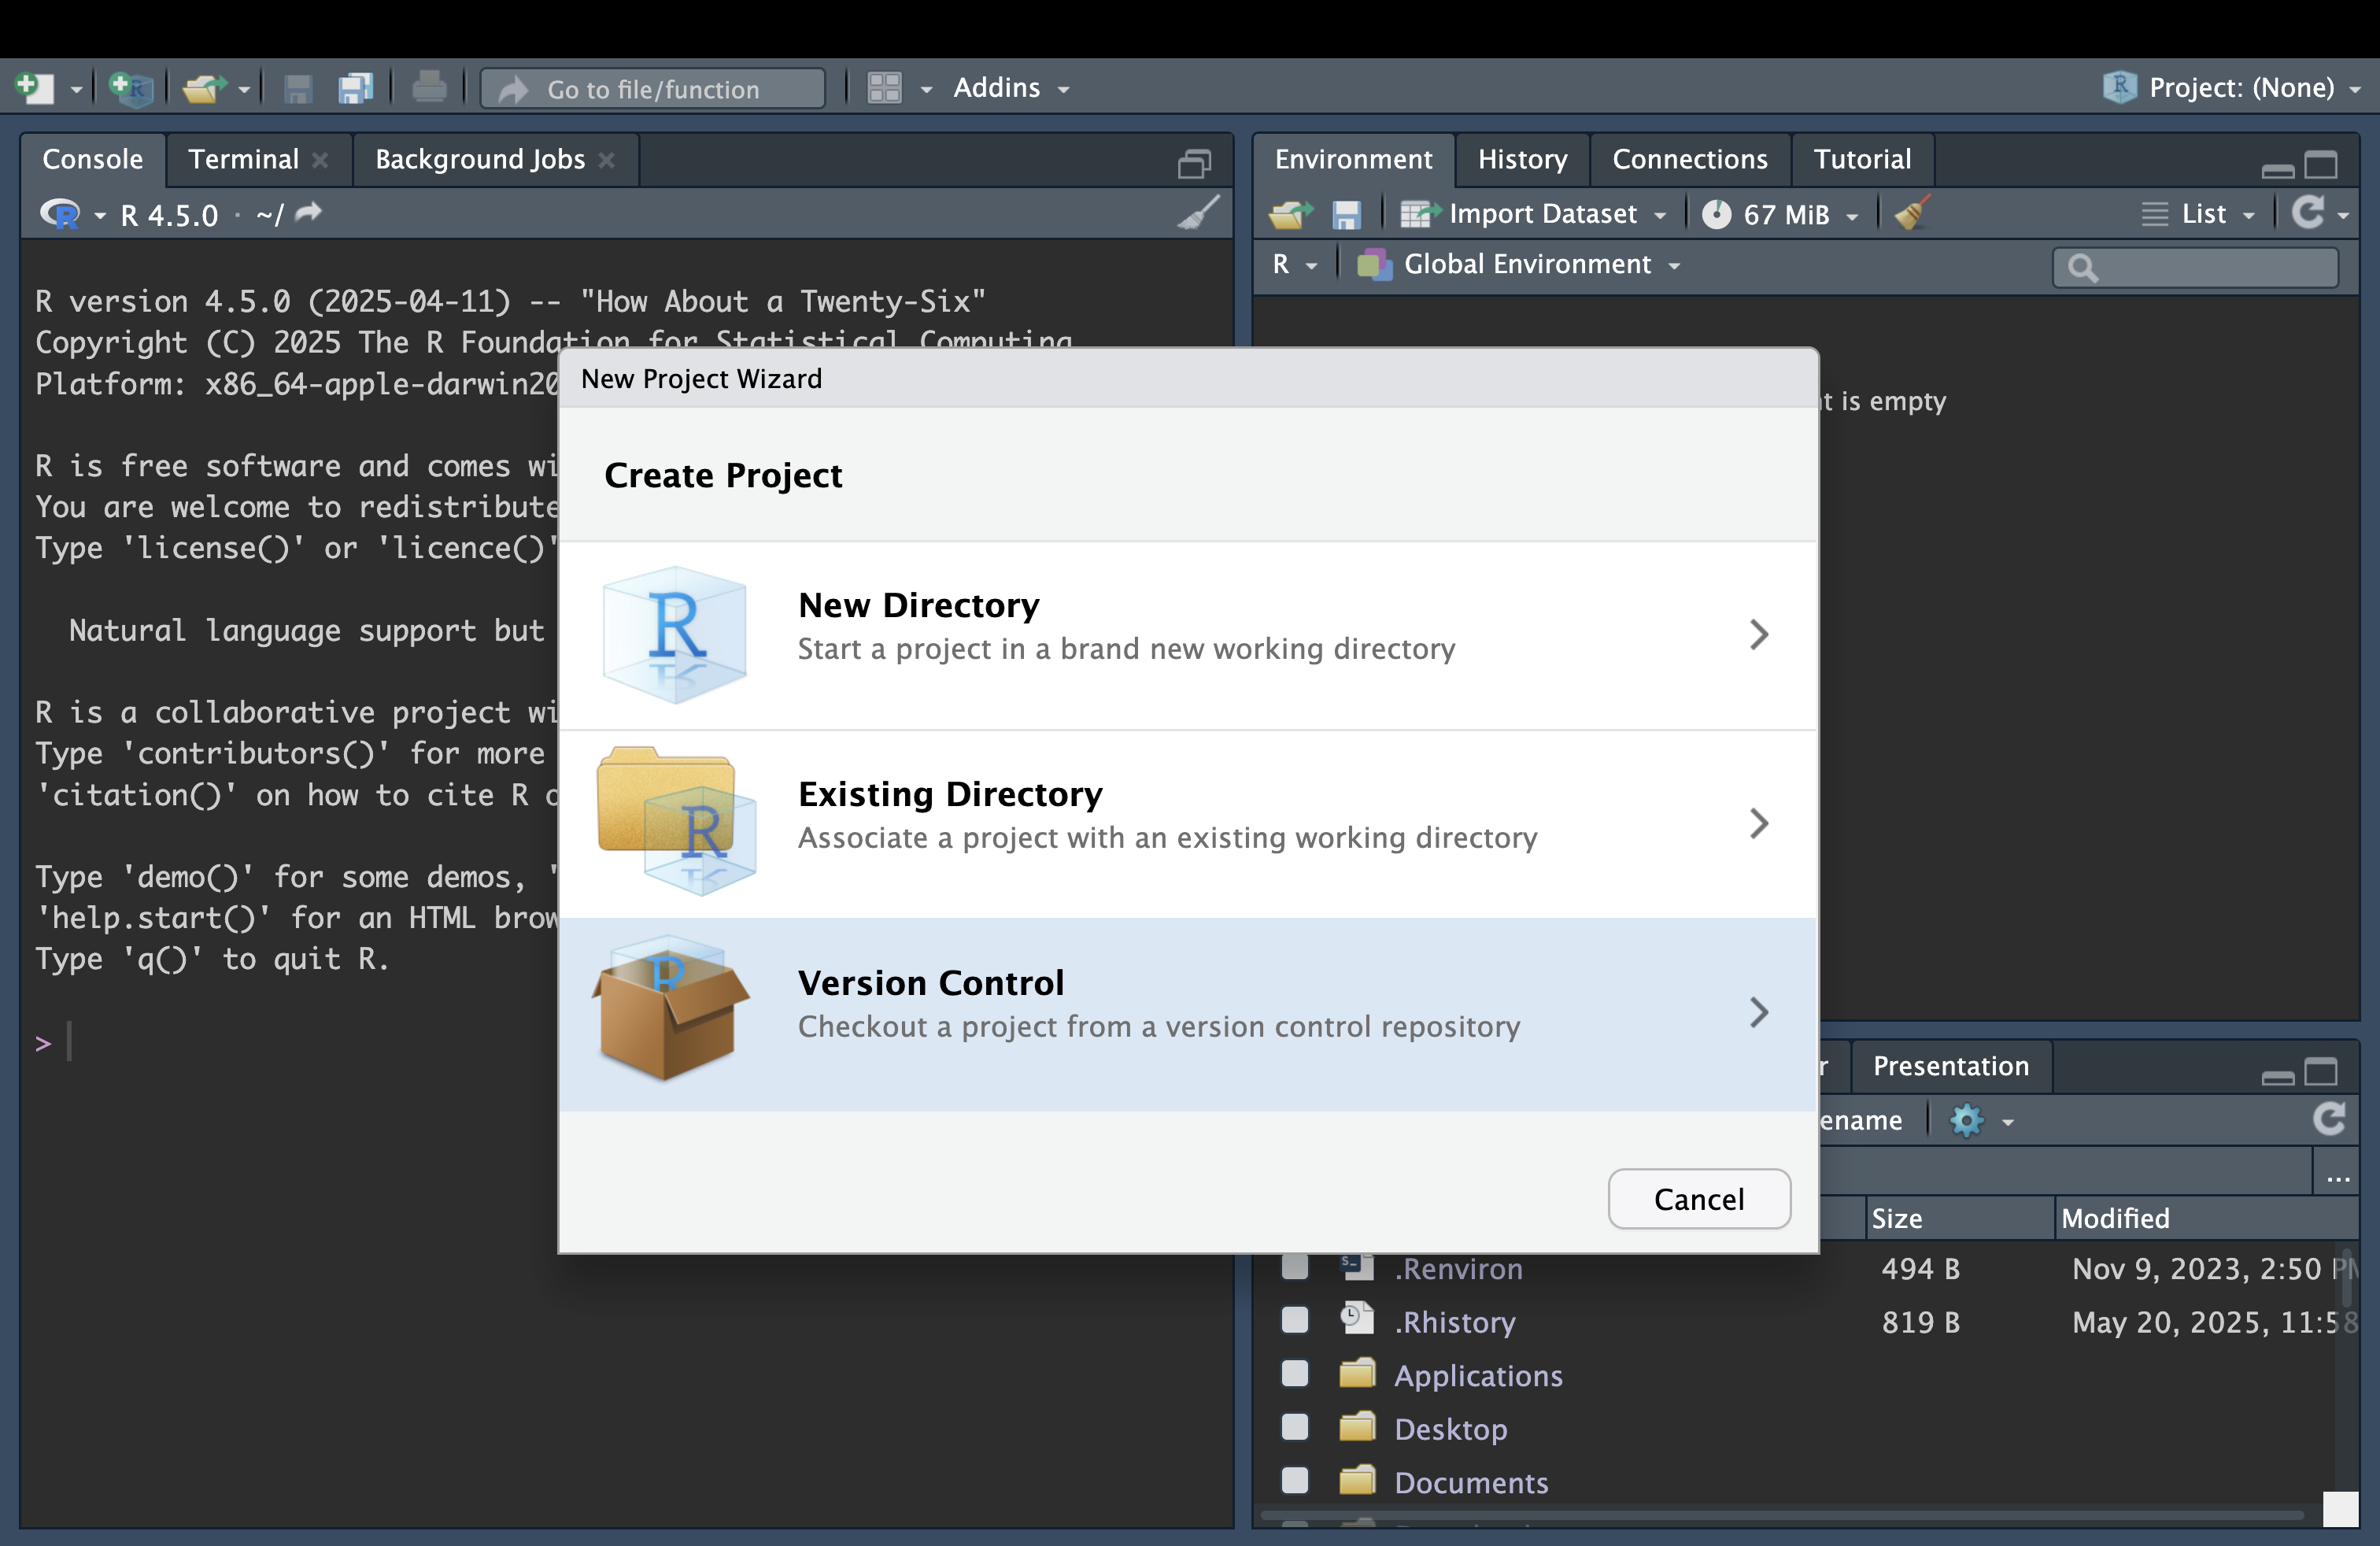Check the Desktop folder checkbox
The height and width of the screenshot is (1546, 2380).
[1295, 1427]
